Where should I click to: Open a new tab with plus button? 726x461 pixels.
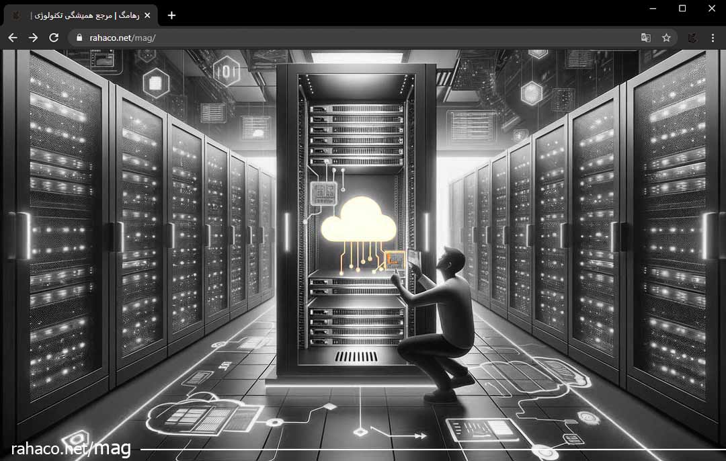(171, 15)
